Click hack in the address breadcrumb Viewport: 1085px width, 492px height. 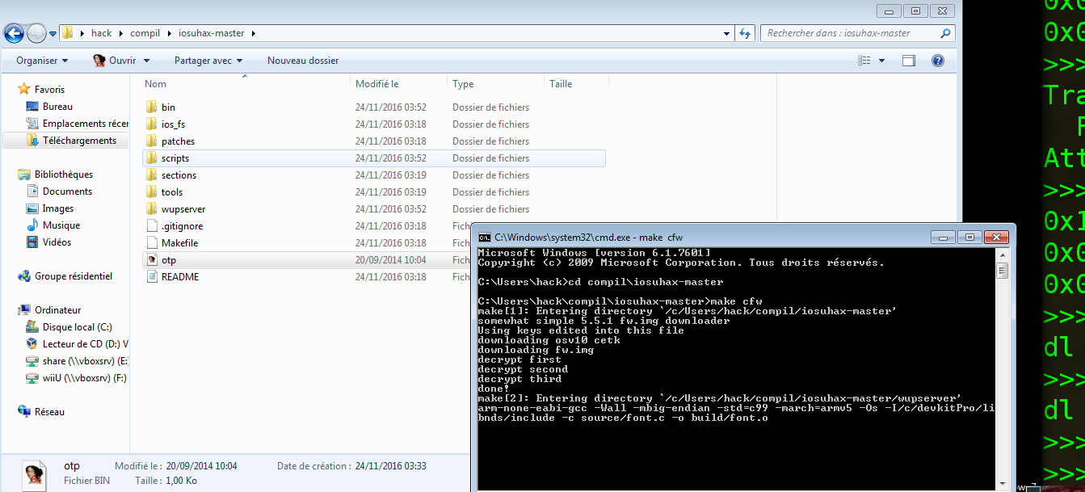point(102,34)
